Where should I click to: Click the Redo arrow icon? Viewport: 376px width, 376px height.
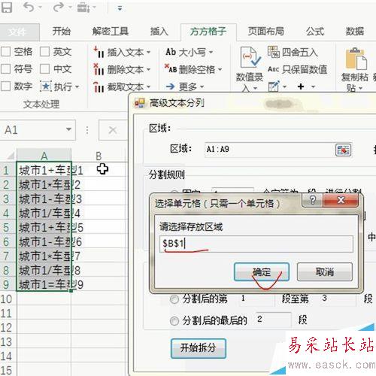click(x=59, y=8)
